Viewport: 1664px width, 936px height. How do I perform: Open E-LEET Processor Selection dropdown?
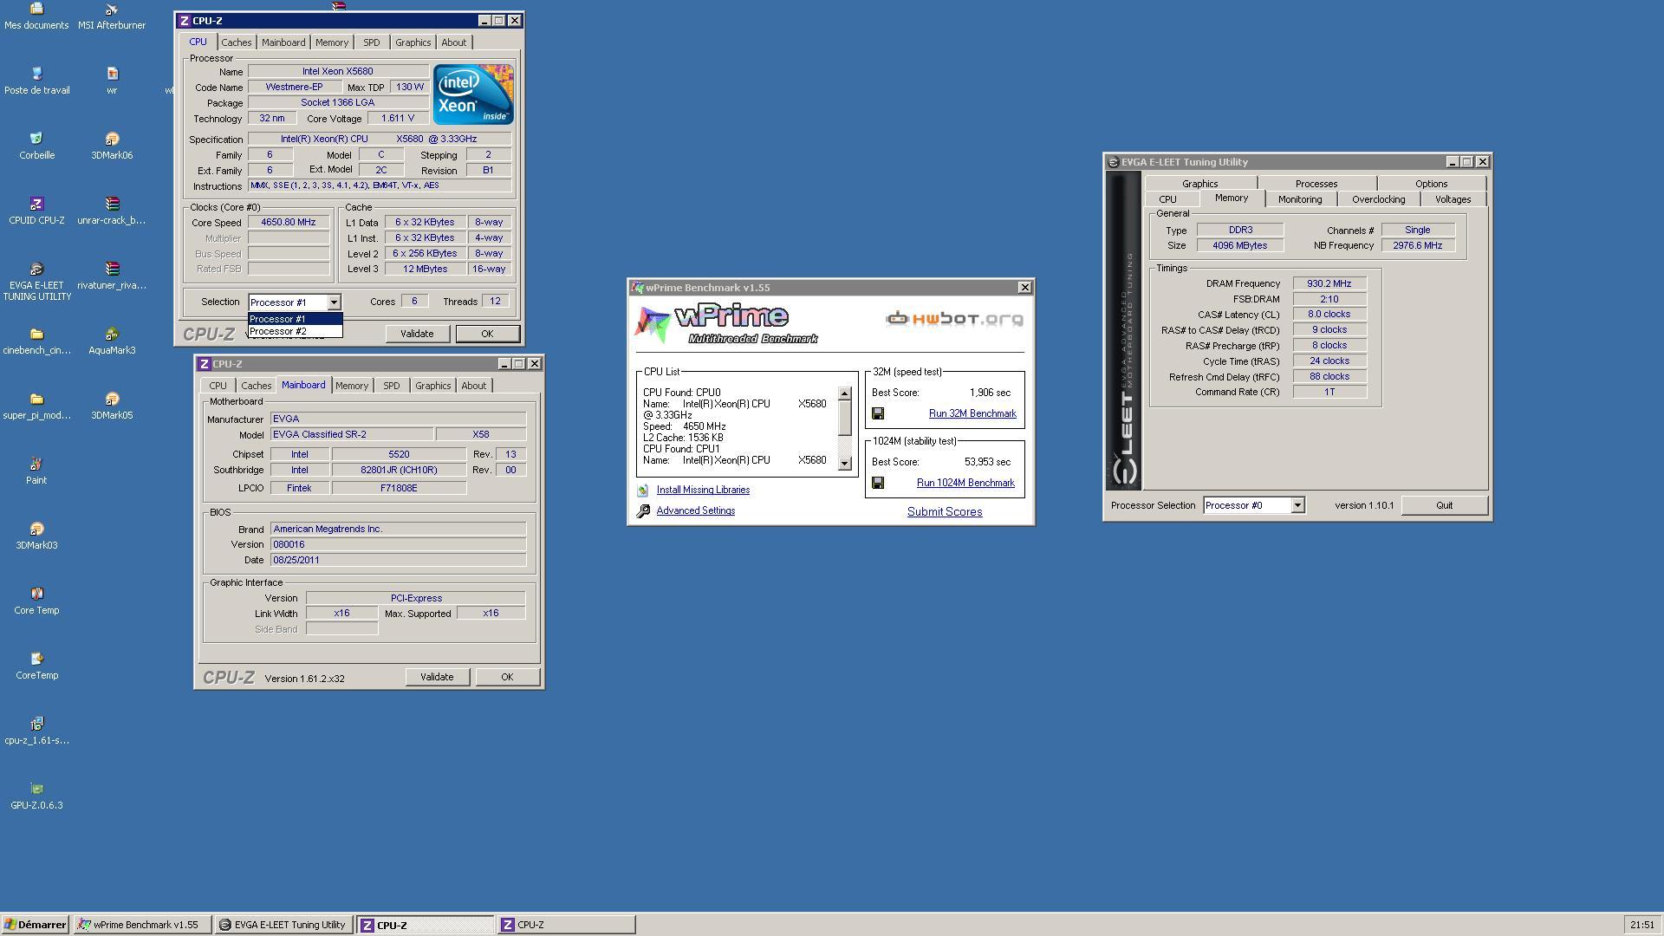point(1297,505)
